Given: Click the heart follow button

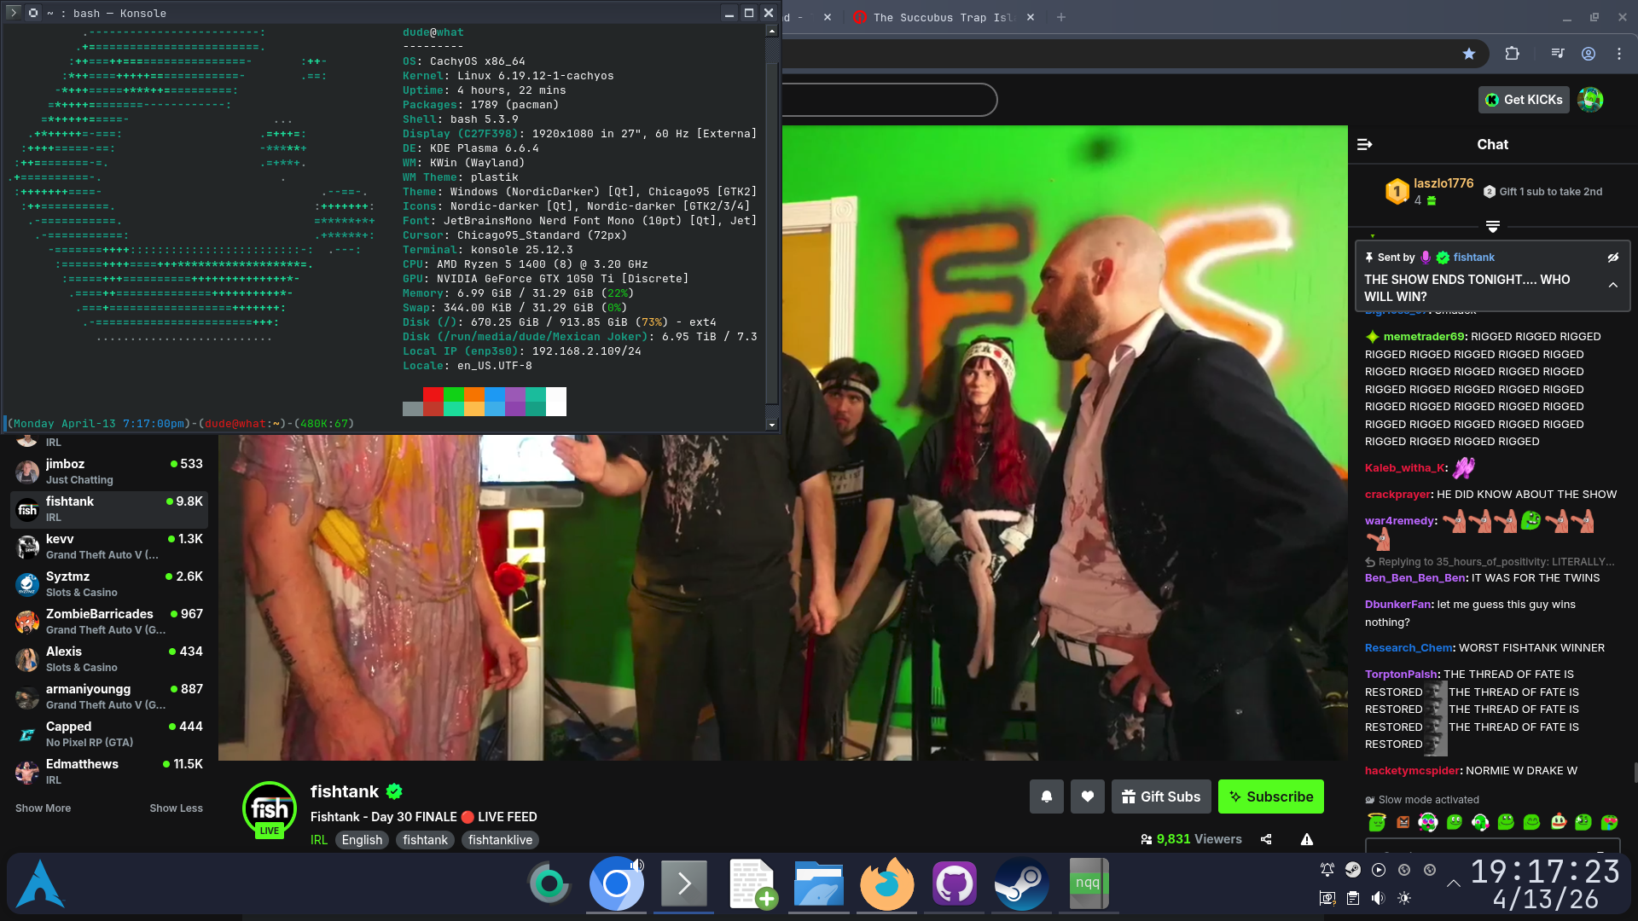Looking at the screenshot, I should (x=1087, y=796).
